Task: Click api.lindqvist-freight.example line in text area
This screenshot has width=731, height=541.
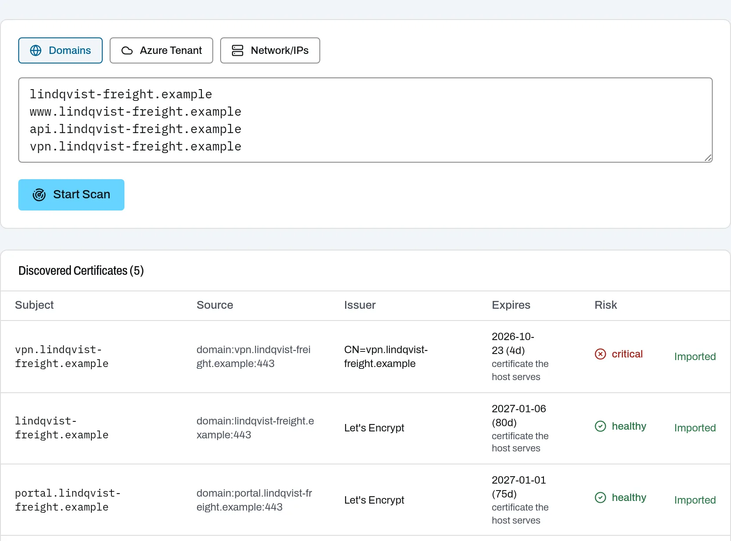Action: pos(135,129)
